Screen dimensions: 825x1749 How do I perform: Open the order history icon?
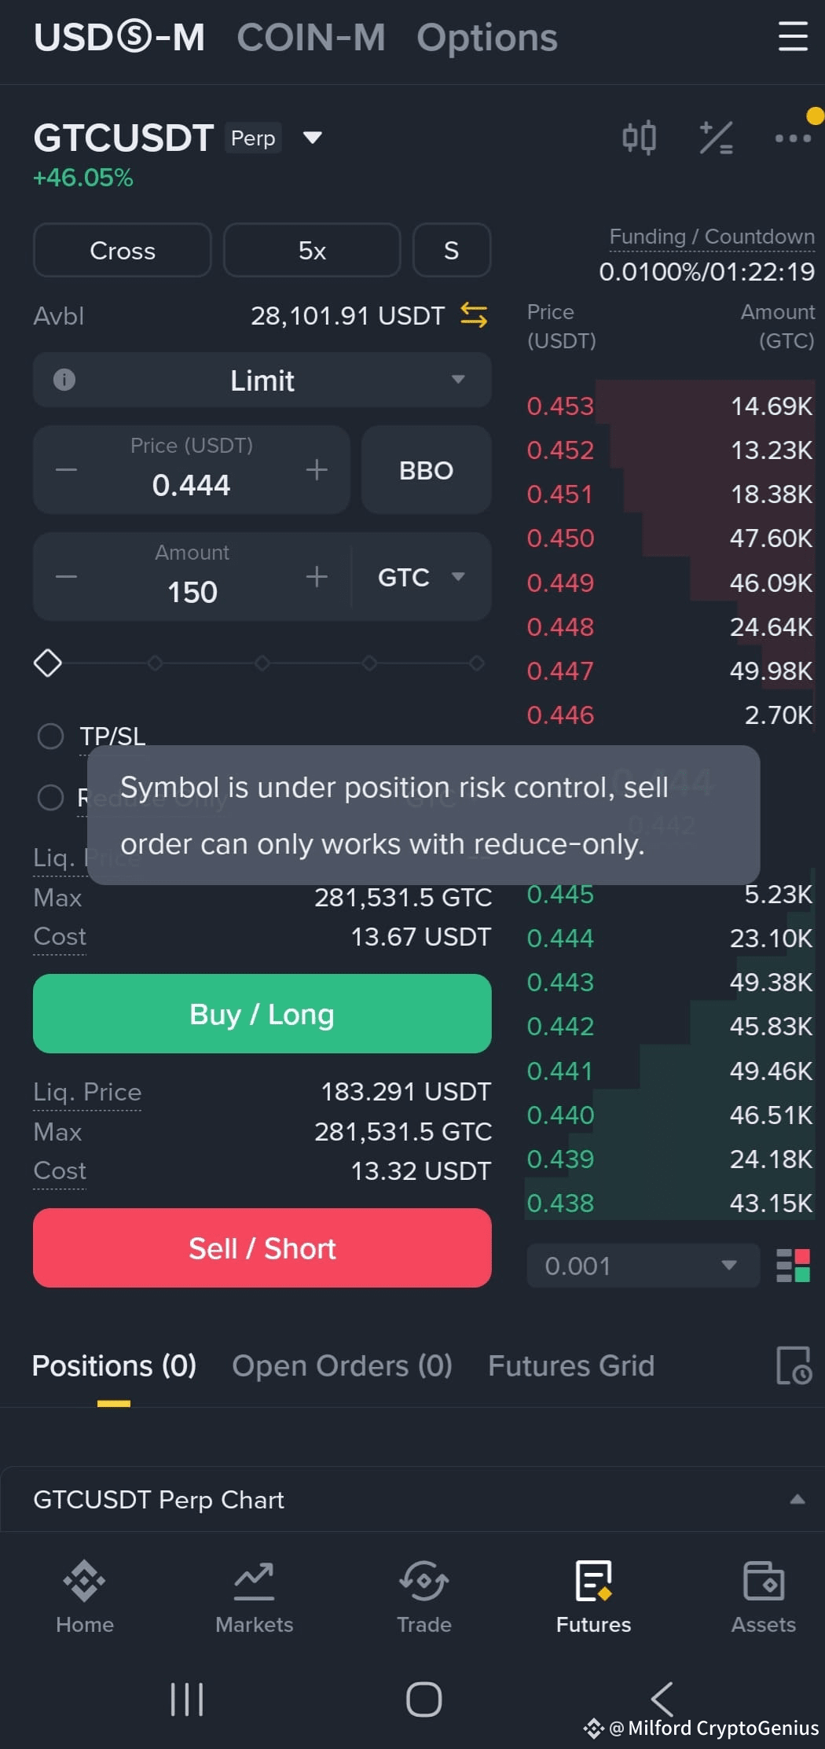tap(794, 1365)
